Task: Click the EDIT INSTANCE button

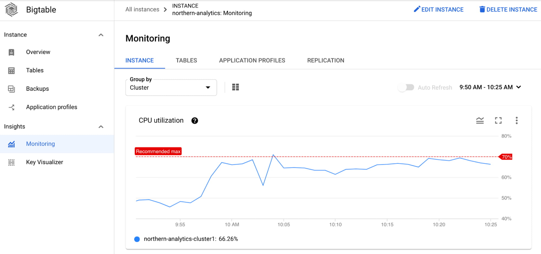Action: (439, 10)
